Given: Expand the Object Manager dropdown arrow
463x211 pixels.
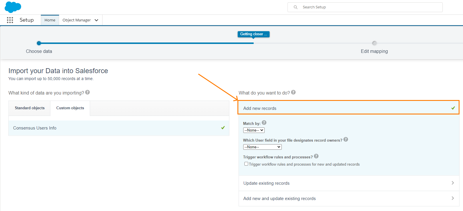Looking at the screenshot, I should (x=96, y=20).
